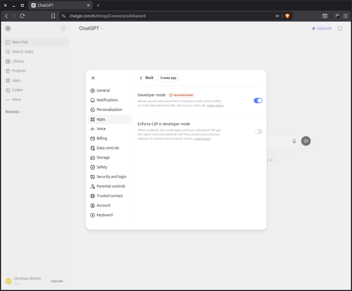
Task: Click the ELEVATED RISK badge
Action: coord(181,95)
